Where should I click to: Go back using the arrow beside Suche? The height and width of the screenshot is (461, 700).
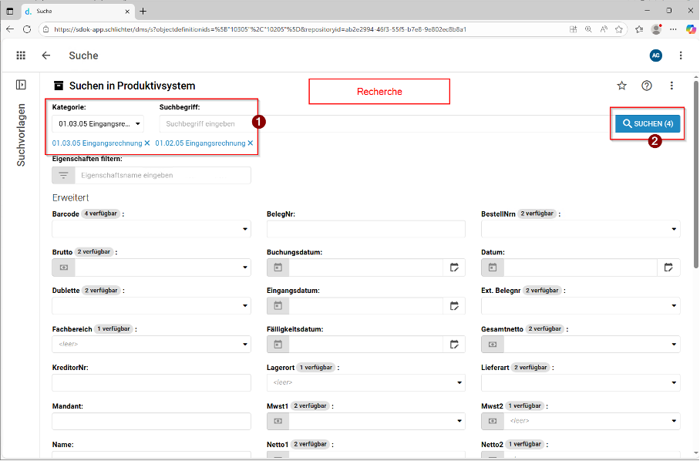tap(46, 56)
